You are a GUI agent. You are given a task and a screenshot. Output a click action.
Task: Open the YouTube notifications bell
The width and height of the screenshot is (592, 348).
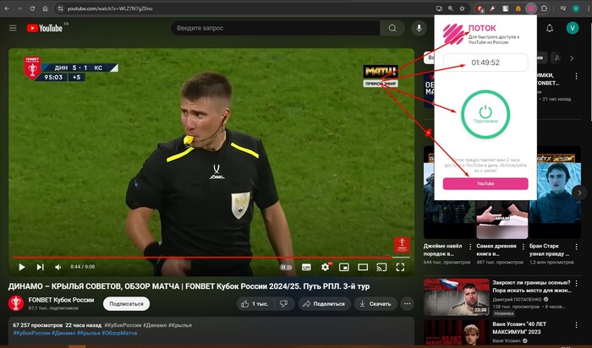tap(550, 28)
